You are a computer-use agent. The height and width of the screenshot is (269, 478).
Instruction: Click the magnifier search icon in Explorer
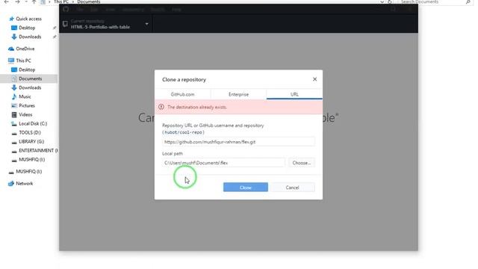[468, 1]
